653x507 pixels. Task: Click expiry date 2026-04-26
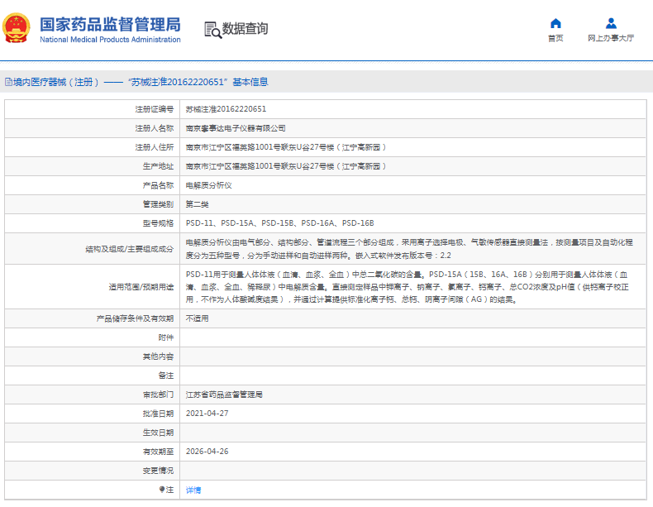pyautogui.click(x=207, y=452)
